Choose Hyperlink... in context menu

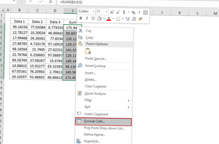click(103, 141)
